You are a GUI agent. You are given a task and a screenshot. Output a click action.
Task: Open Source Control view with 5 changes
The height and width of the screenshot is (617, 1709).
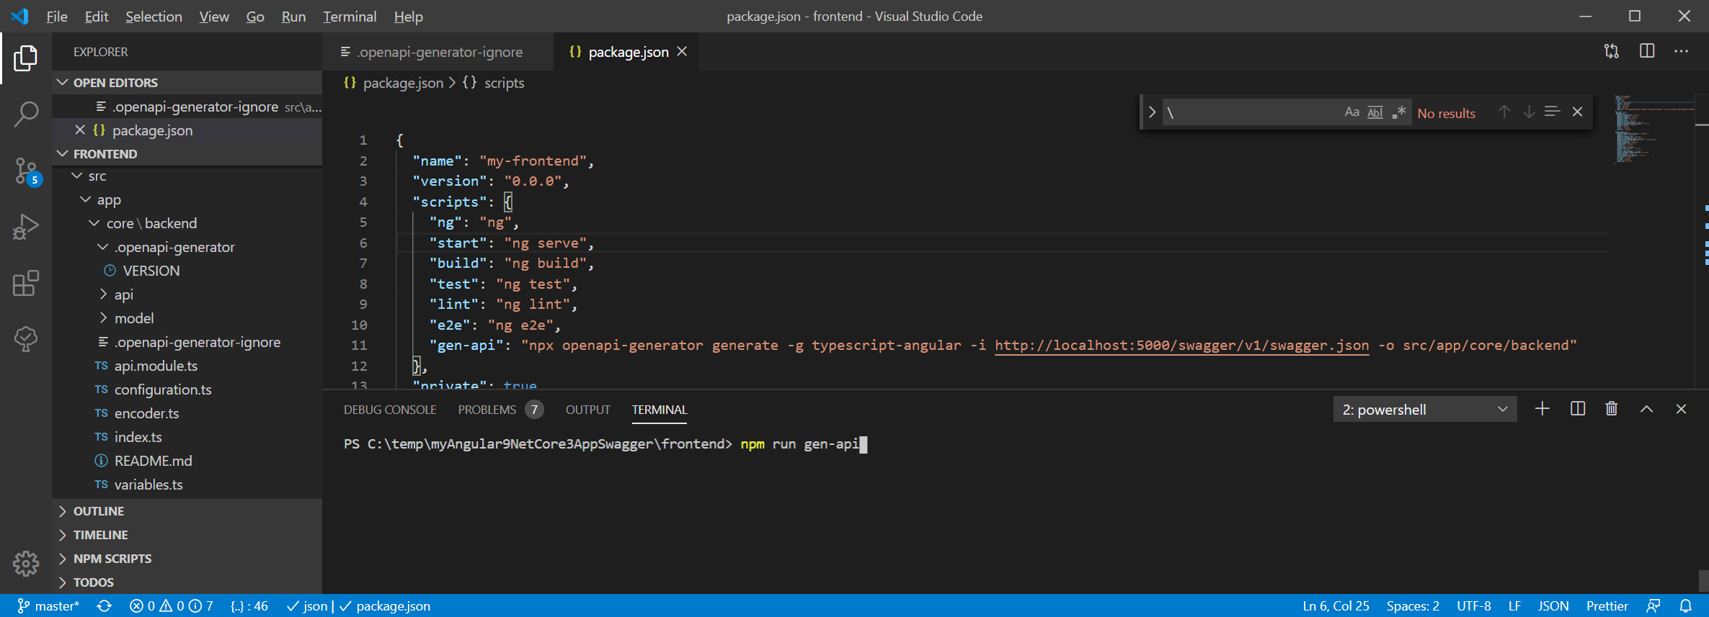26,171
